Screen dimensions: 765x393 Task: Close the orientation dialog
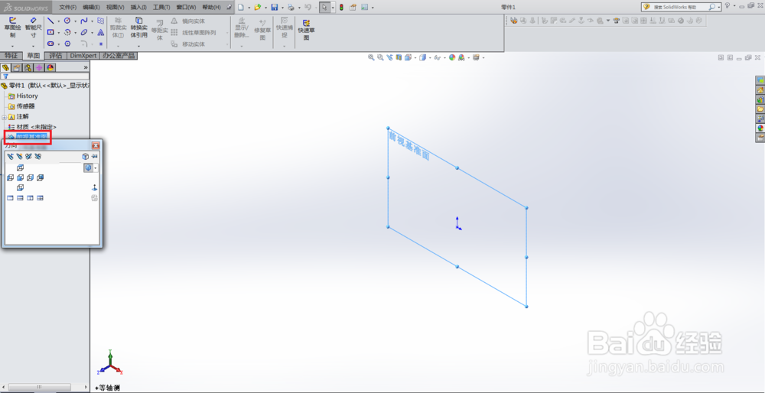tap(96, 145)
